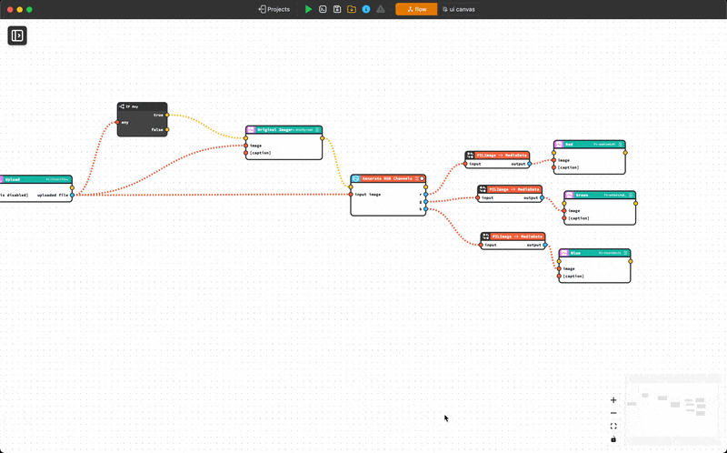Click the IF Any node branch icon
727x453 pixels.
pyautogui.click(x=122, y=106)
